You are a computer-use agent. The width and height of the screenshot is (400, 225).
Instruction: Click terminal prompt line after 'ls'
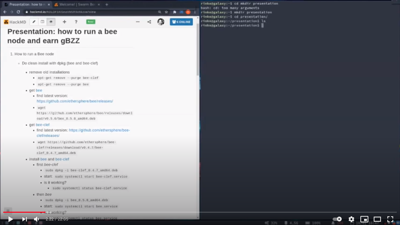tap(232, 25)
